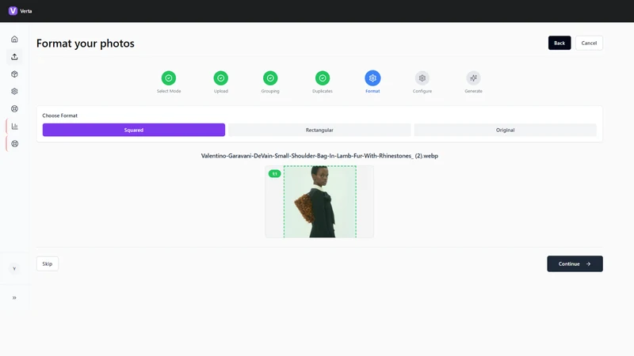
Task: Open the bar chart analytics sidebar icon
Action: (14, 127)
